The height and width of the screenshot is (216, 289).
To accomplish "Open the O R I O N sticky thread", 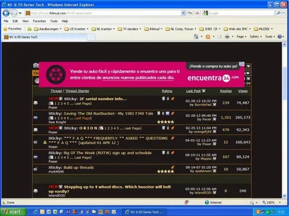I will 89,128.
